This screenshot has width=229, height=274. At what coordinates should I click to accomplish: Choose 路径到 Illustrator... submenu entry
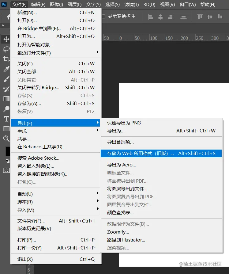pyautogui.click(x=161, y=240)
